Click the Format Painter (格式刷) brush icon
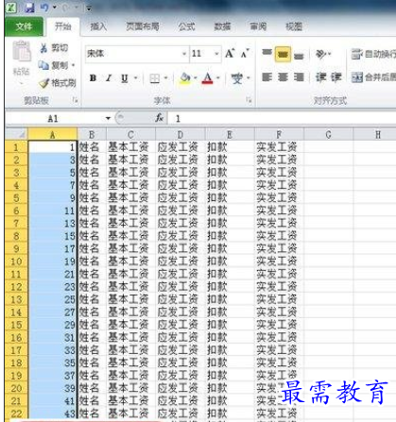Screen dimensions: 396x422 tap(43, 83)
